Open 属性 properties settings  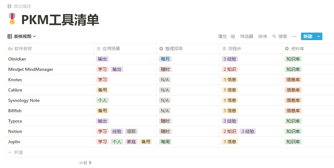[222, 37]
